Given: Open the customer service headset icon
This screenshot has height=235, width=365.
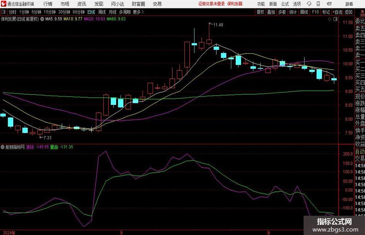Looking at the screenshot, I should [x=309, y=4].
